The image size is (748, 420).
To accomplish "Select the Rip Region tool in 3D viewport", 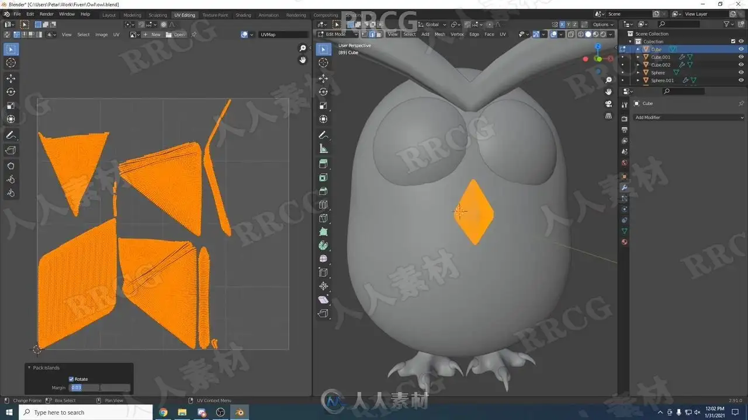I will (324, 313).
